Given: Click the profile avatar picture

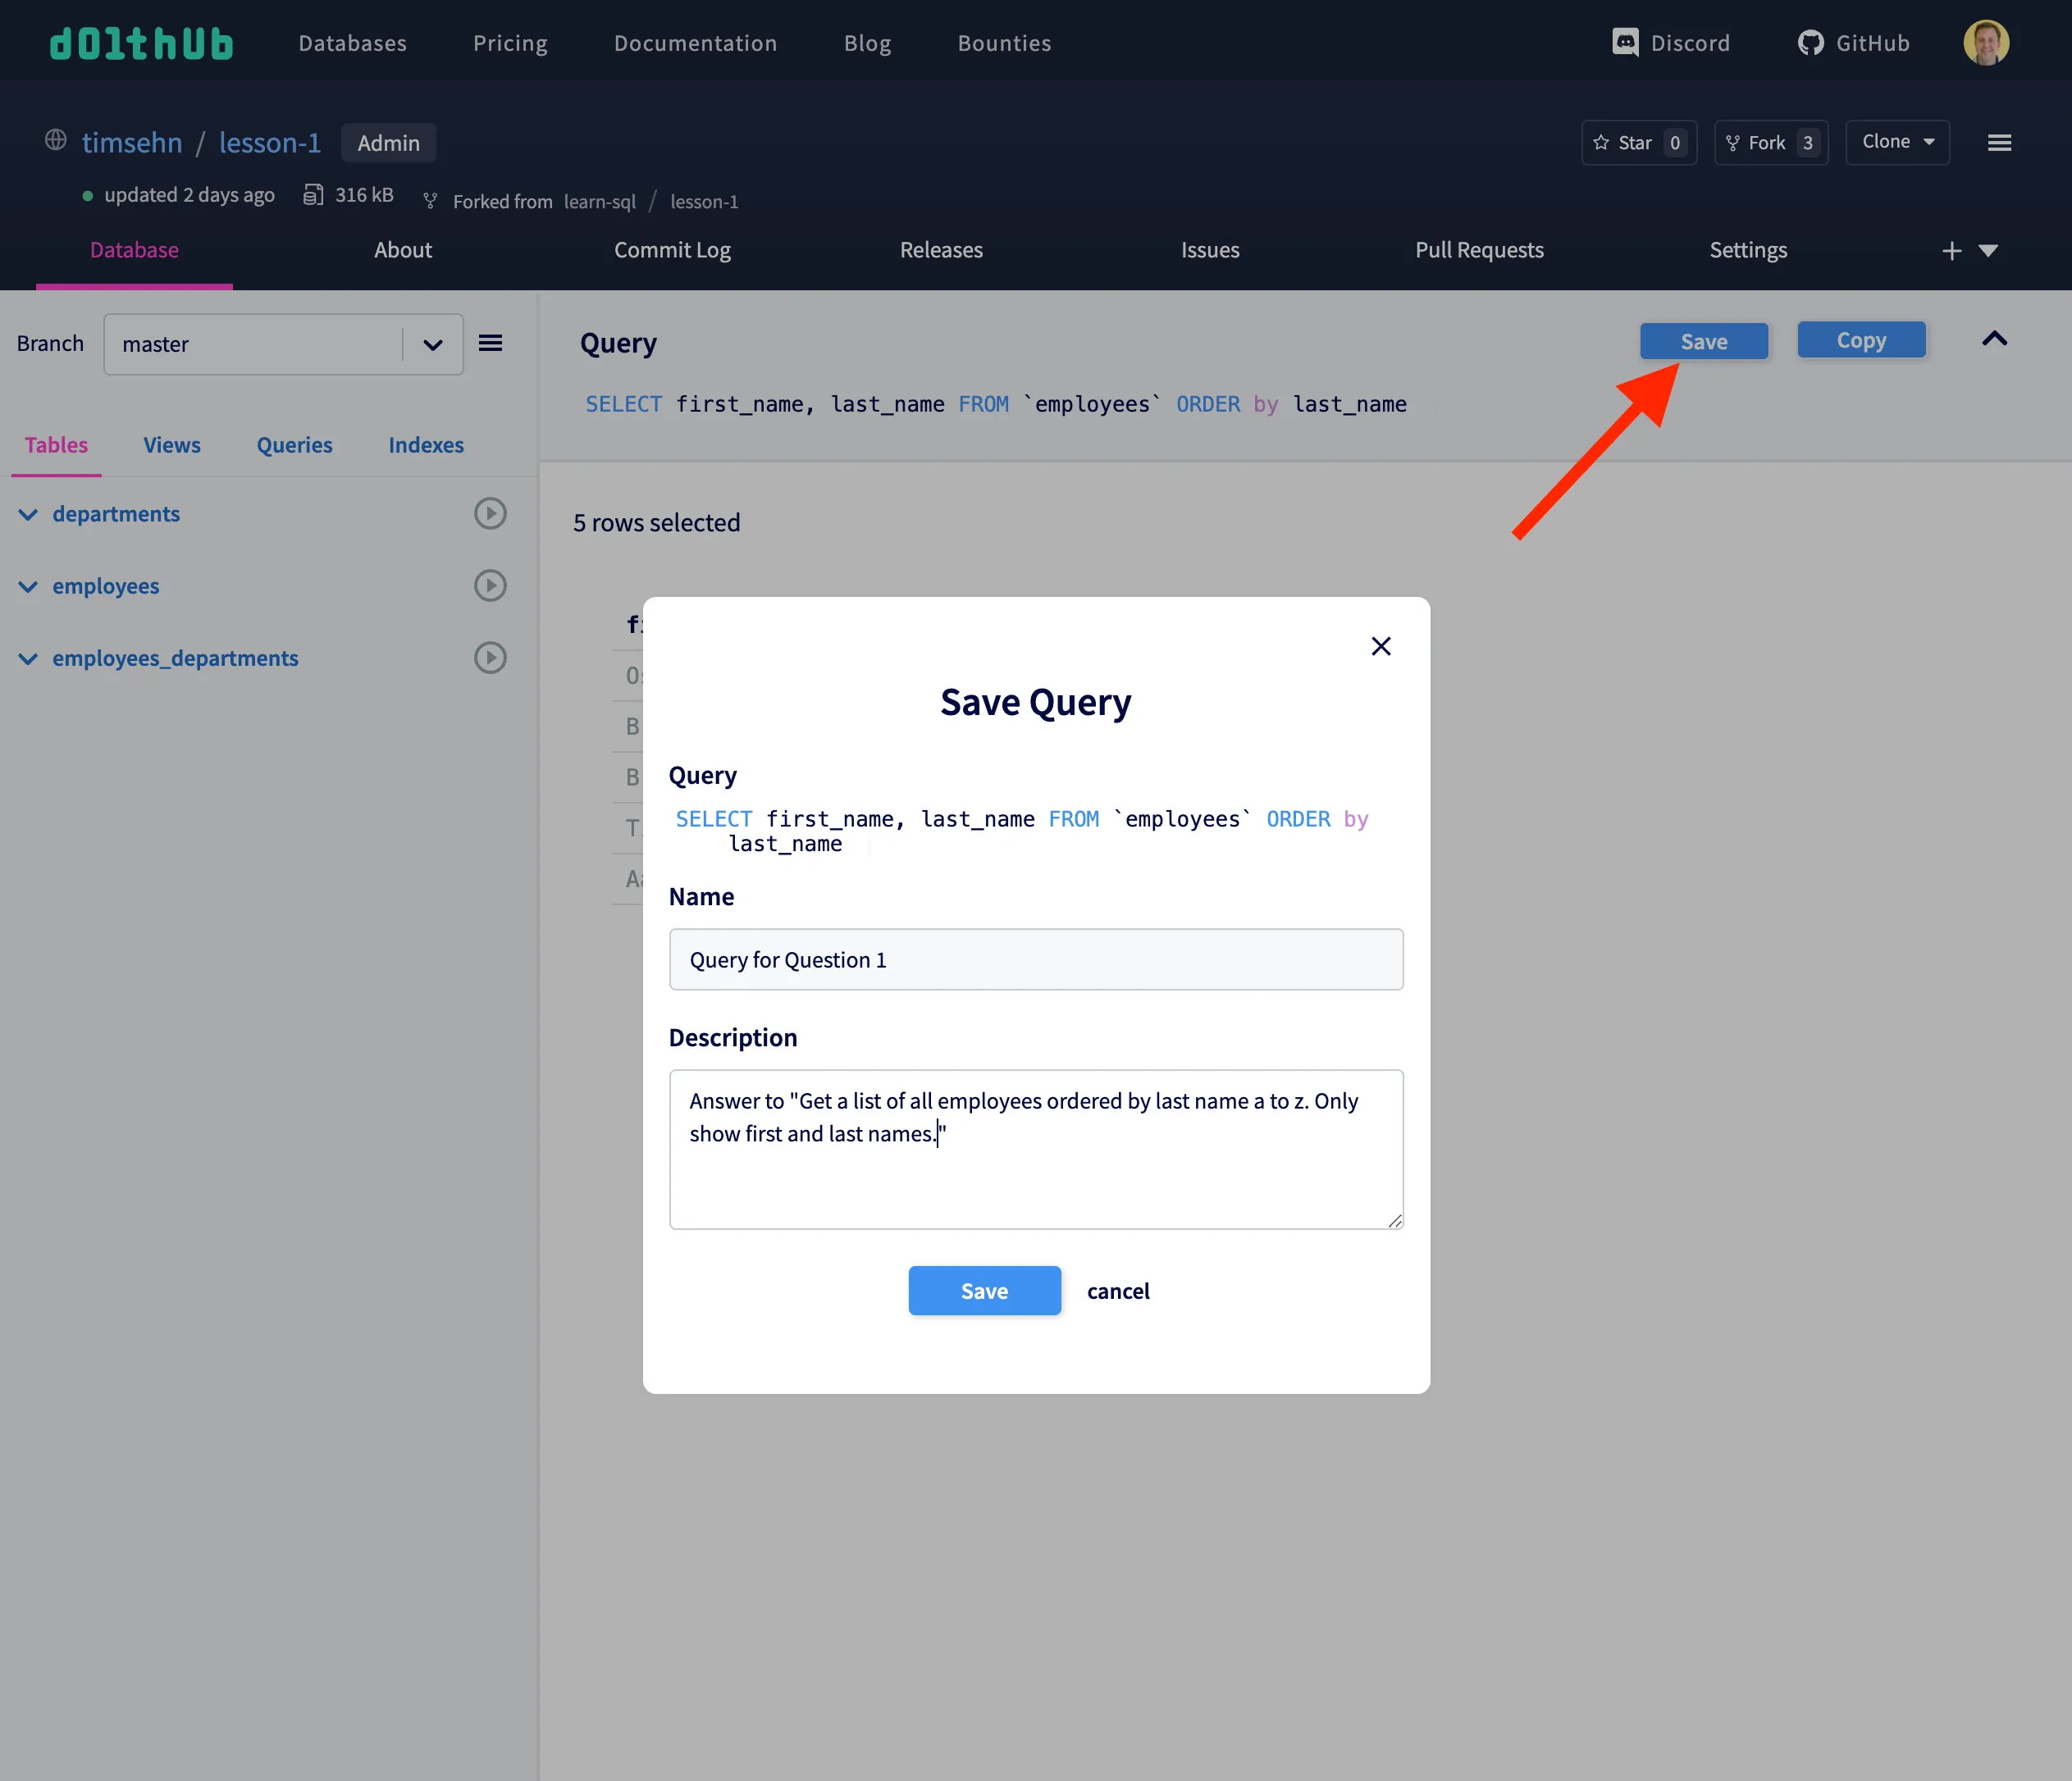Looking at the screenshot, I should (x=1986, y=42).
